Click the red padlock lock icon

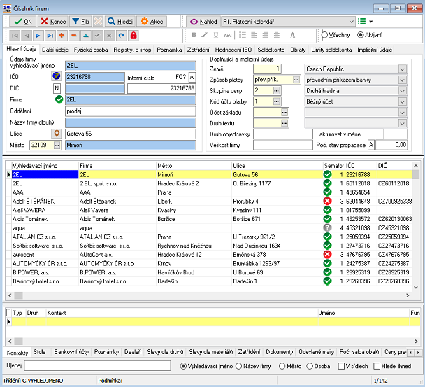[134, 35]
